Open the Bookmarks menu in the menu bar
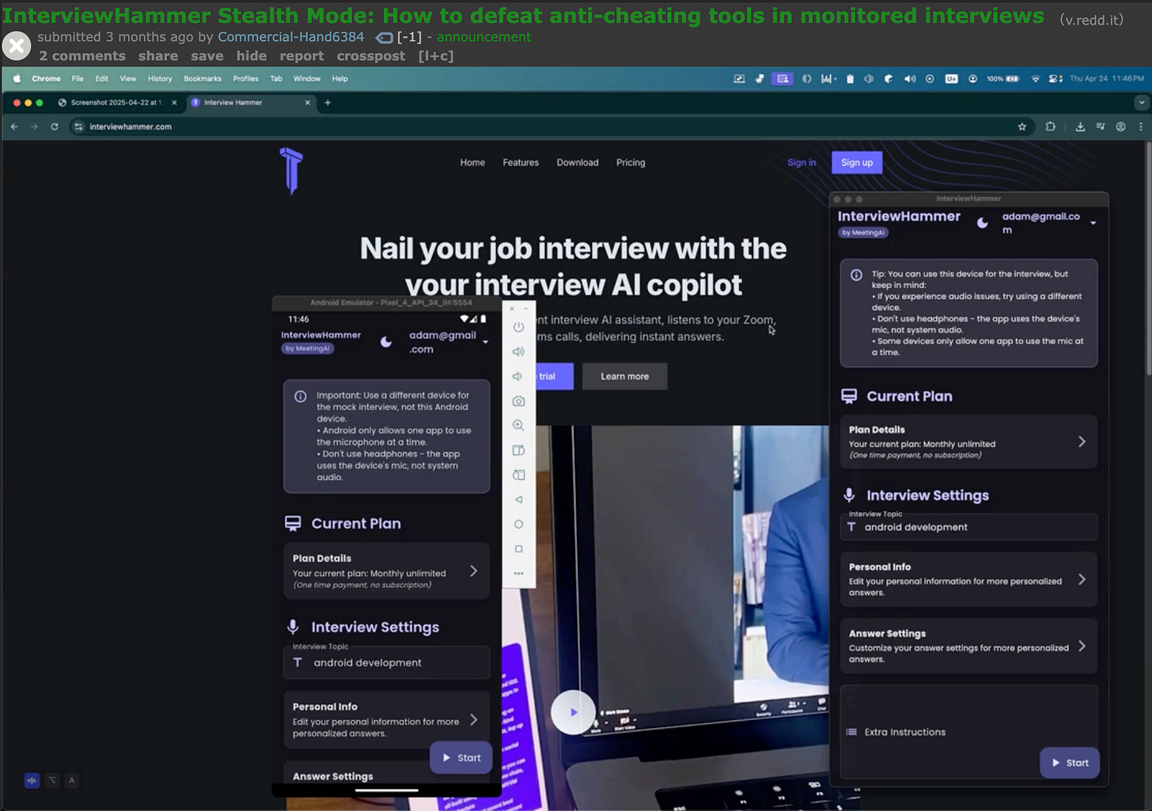 tap(203, 78)
